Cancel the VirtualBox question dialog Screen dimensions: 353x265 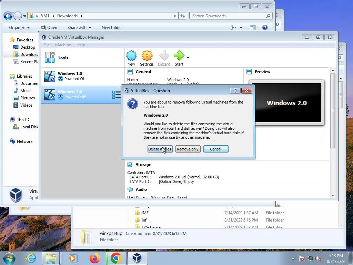(216, 149)
